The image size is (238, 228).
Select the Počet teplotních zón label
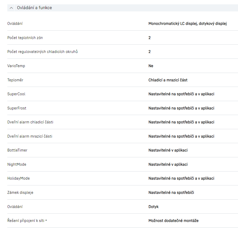coord(25,38)
